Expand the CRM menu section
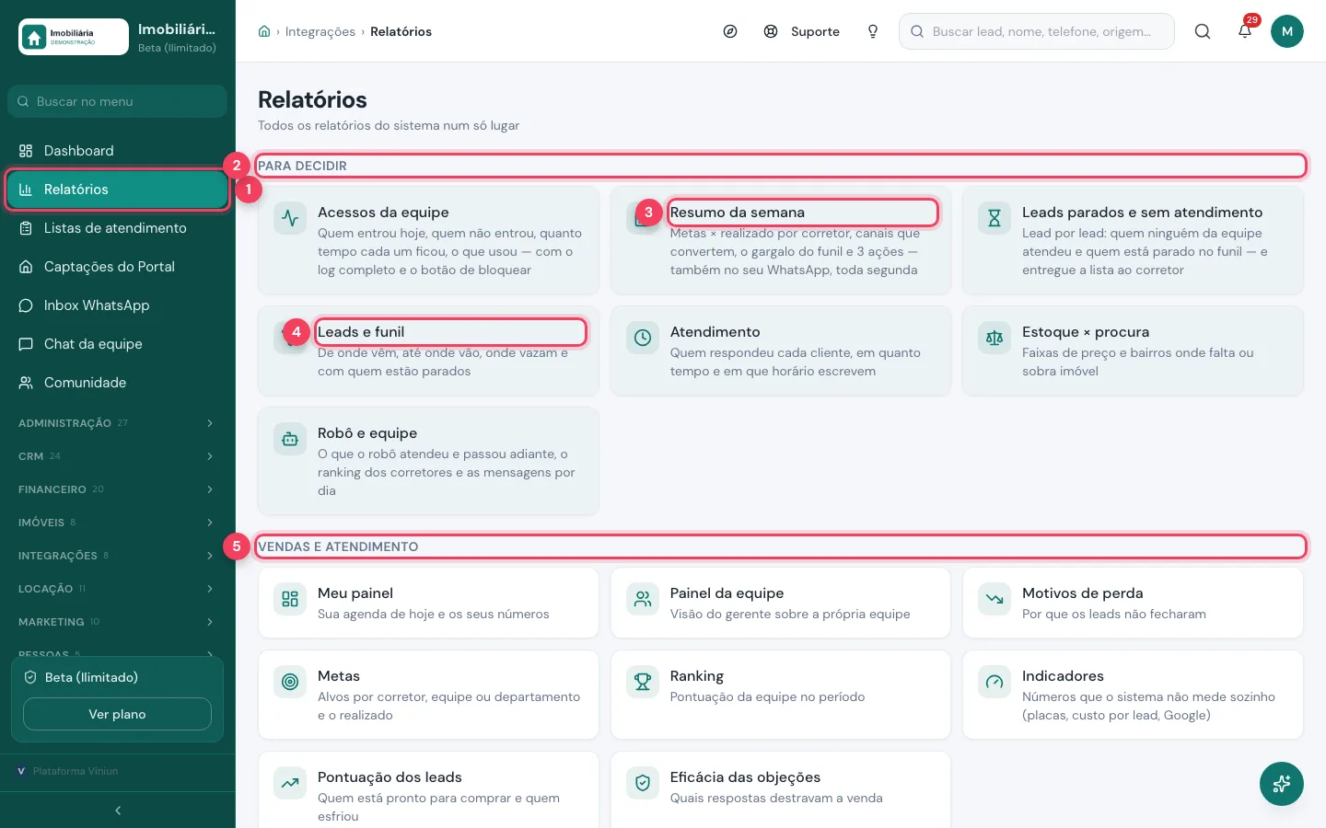 (117, 456)
